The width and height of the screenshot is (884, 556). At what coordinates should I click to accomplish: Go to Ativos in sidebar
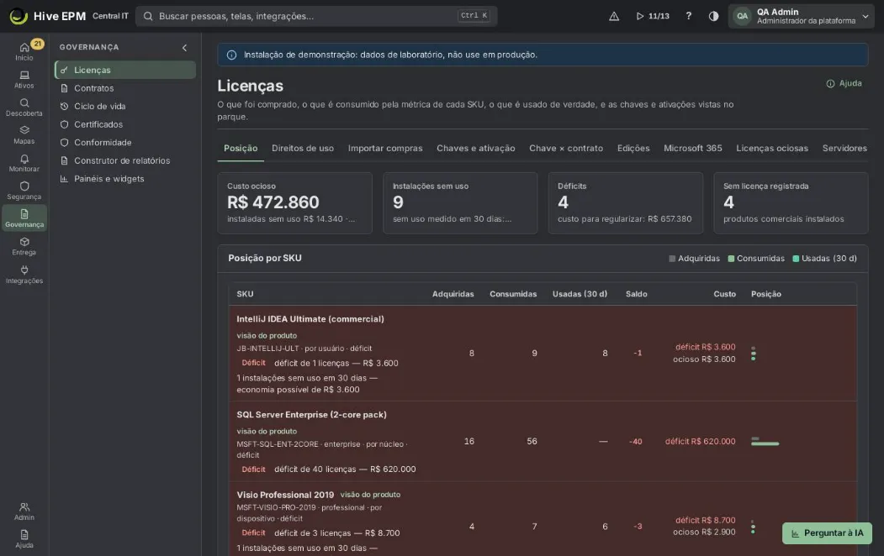click(24, 79)
